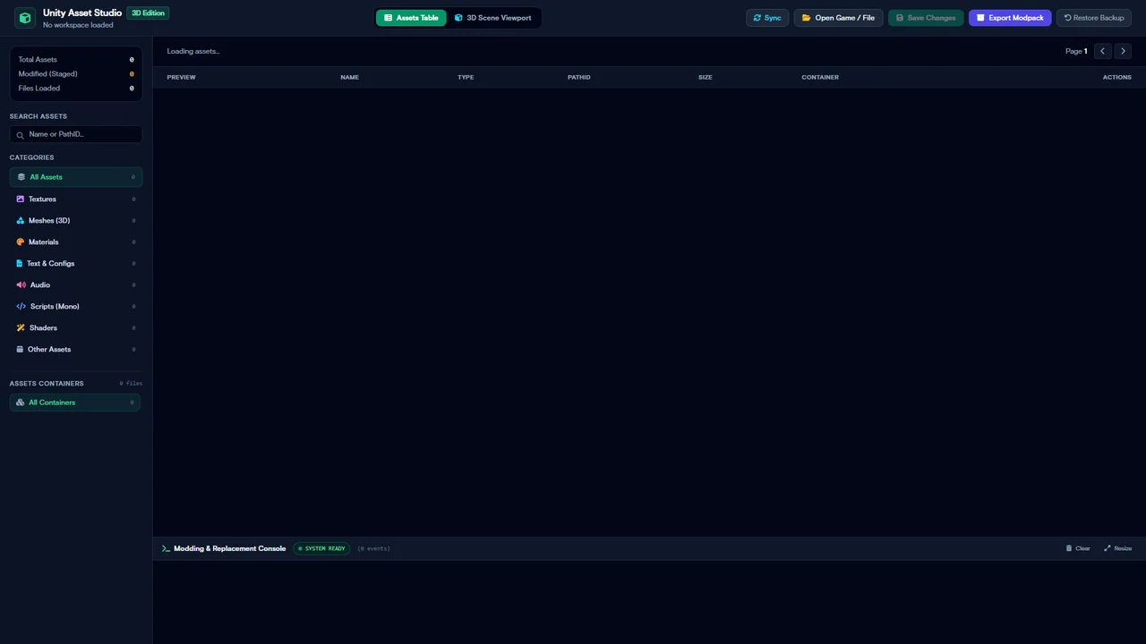Focus the Name or PathID search field
The image size is (1146, 644).
[x=76, y=134]
